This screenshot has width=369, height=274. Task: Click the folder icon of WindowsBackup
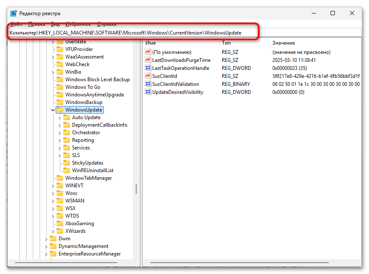[60, 102]
